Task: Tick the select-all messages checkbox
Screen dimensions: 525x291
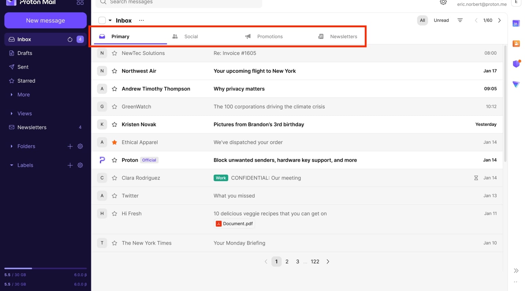Action: coord(102,20)
